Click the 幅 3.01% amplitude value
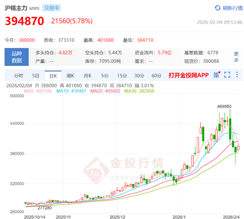The width and height of the screenshot is (244, 219). 144,86
